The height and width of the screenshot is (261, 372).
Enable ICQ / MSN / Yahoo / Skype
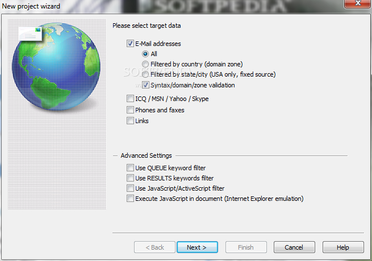[x=130, y=99]
